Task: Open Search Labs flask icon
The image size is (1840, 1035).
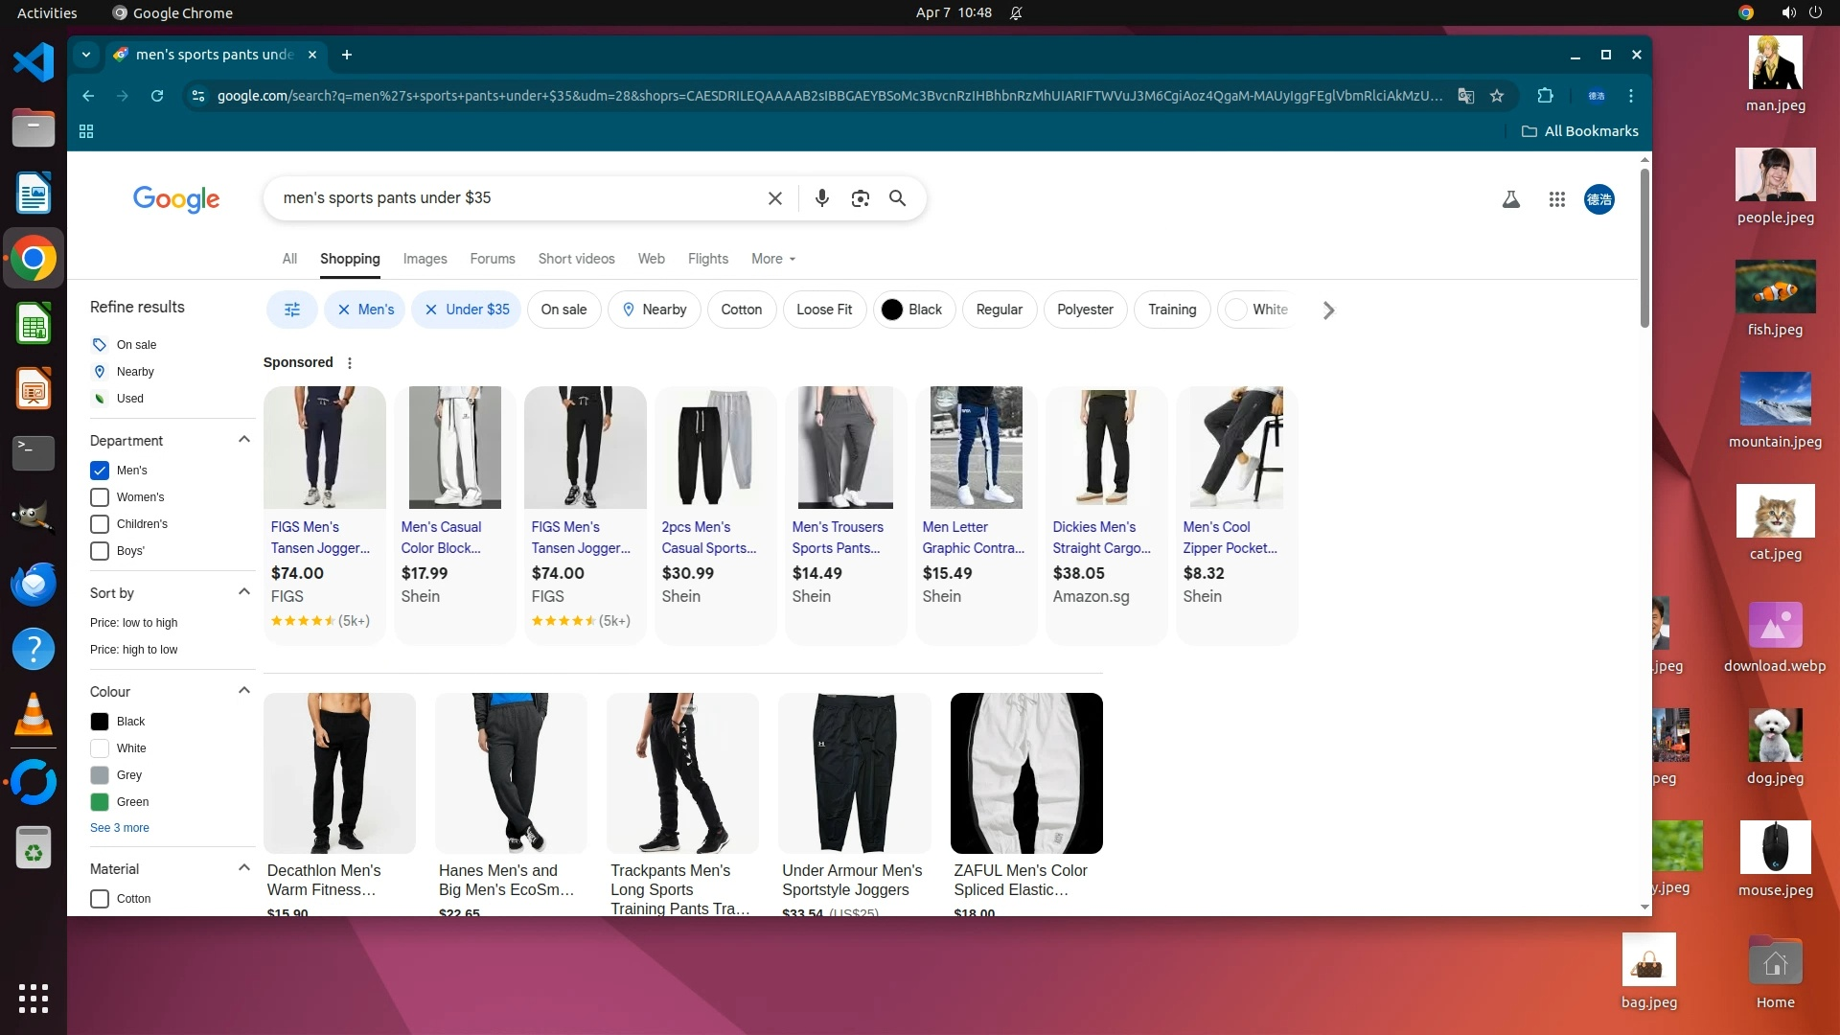Action: tap(1510, 199)
